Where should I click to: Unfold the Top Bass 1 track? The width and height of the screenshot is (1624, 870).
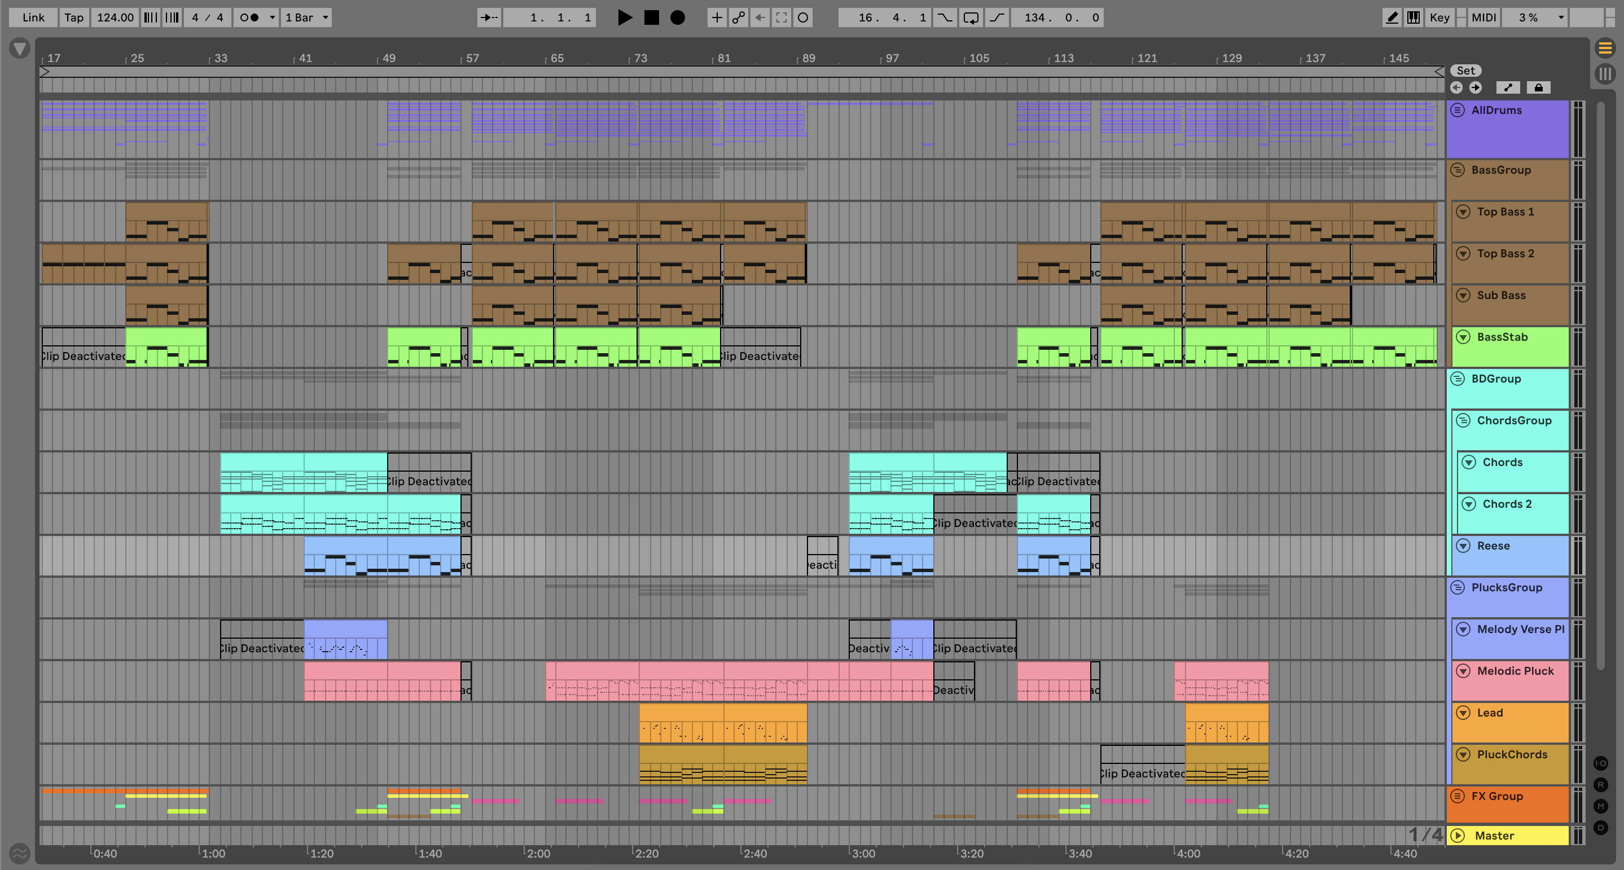[1463, 212]
